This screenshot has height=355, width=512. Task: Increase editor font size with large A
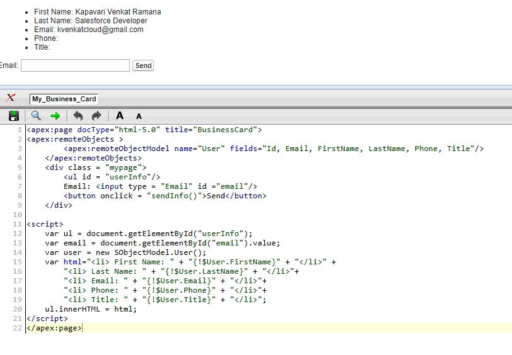point(120,116)
